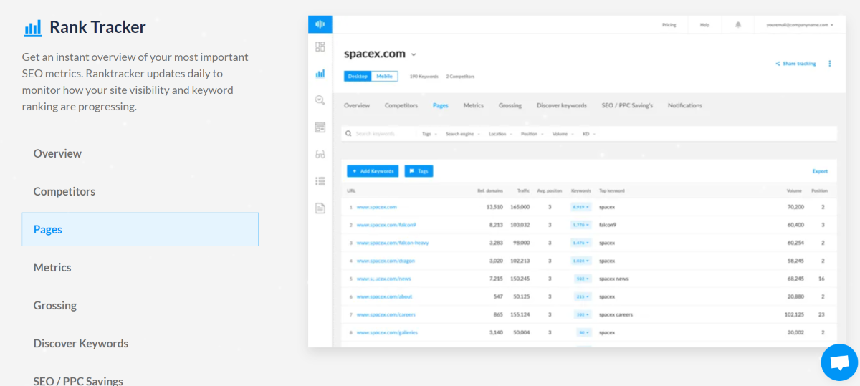Open the document report sidebar icon

[320, 208]
